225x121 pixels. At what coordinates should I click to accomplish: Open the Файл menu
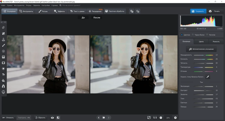3,5
